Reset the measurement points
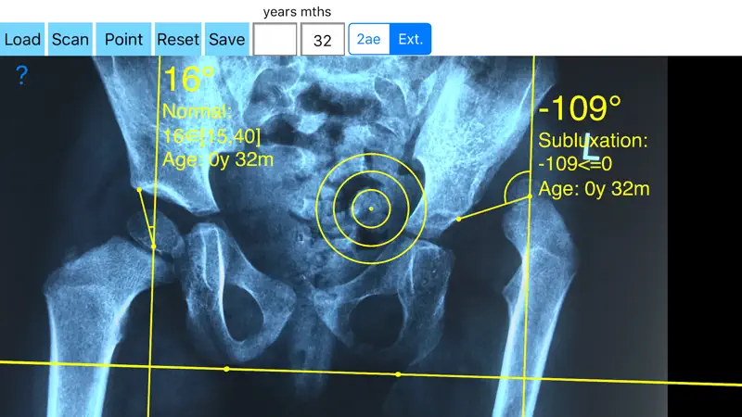The image size is (742, 417). 178,39
